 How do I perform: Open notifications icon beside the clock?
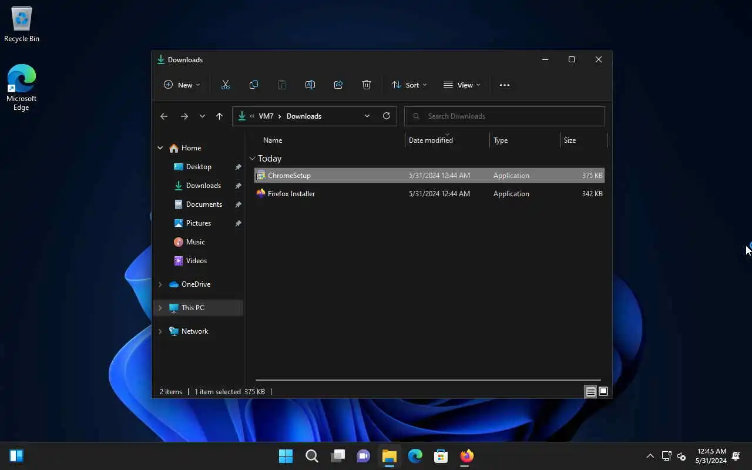tap(736, 456)
